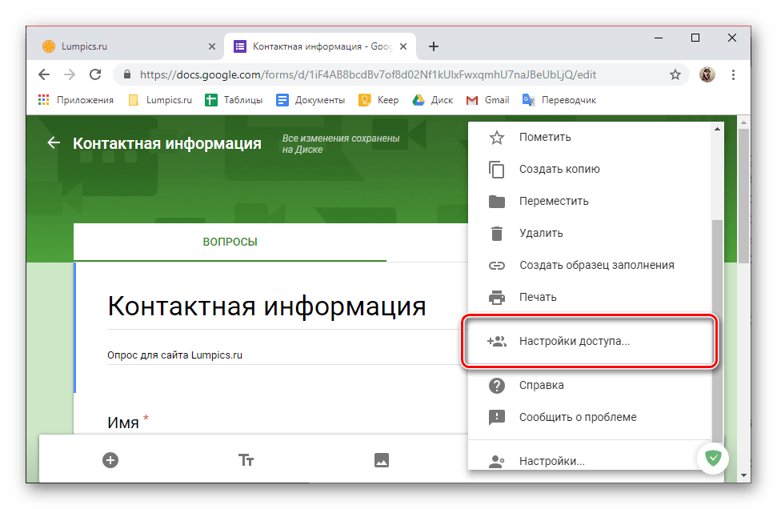Select menu item Создать копию
777x509 pixels.
tap(590, 169)
